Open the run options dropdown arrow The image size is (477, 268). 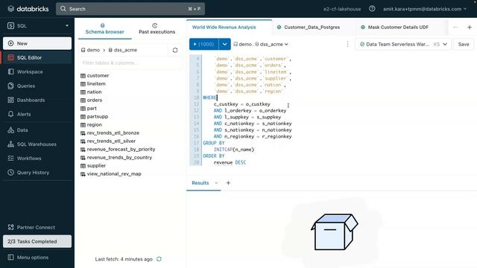[x=224, y=45]
